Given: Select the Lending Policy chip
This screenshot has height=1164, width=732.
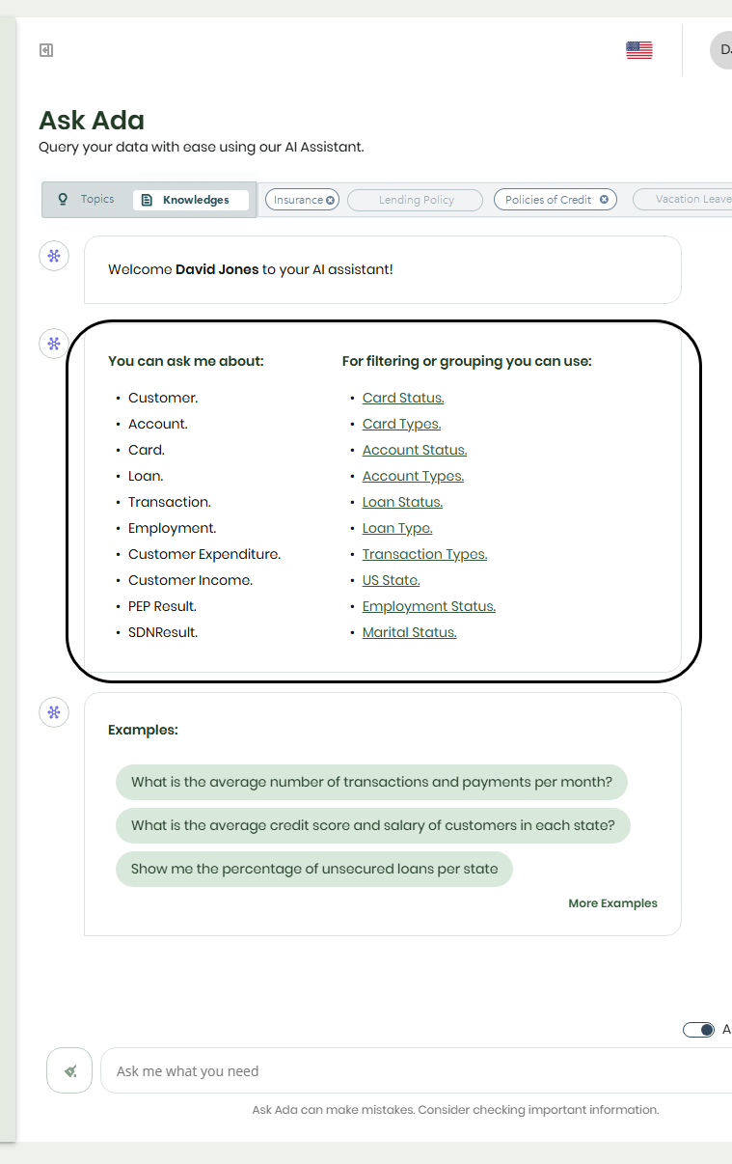Looking at the screenshot, I should (415, 199).
